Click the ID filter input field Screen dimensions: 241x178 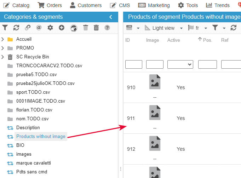tap(133, 64)
